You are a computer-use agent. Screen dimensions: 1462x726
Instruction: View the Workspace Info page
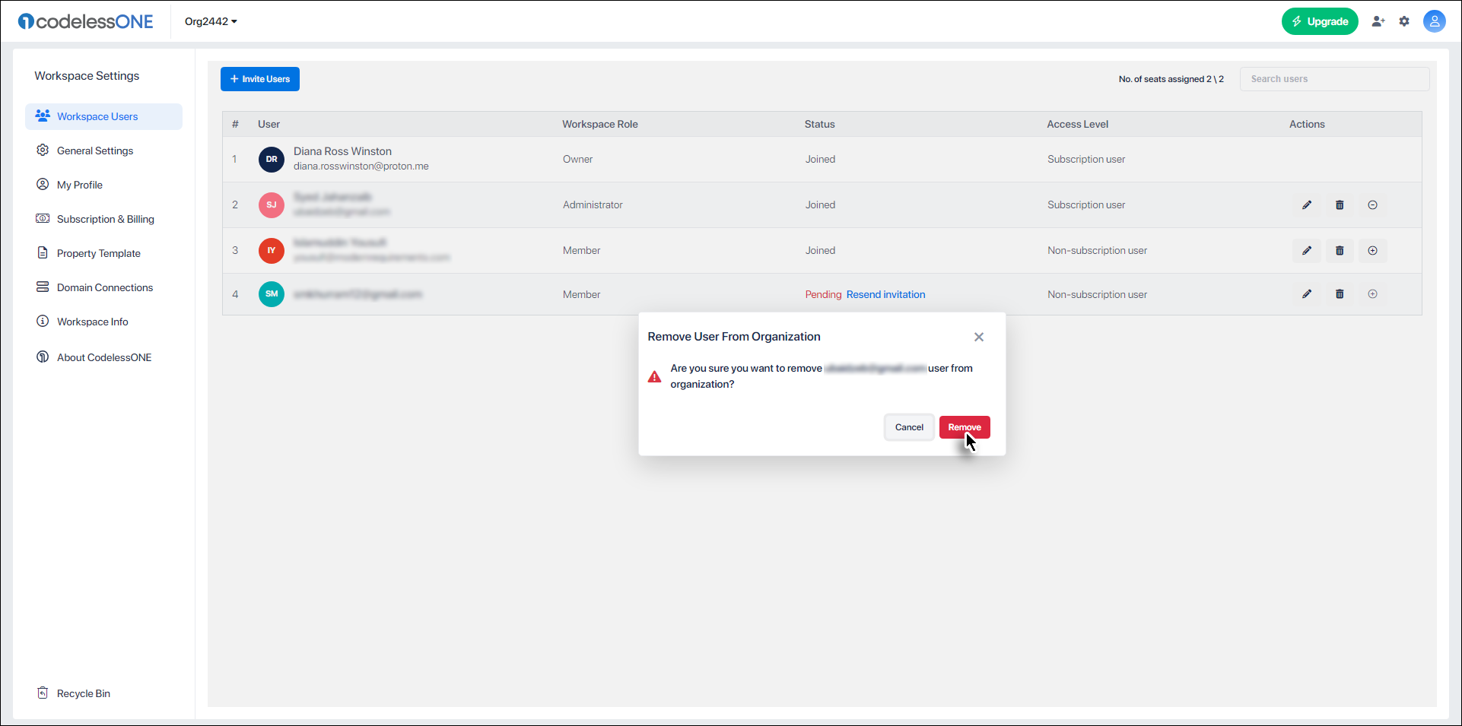tap(92, 321)
